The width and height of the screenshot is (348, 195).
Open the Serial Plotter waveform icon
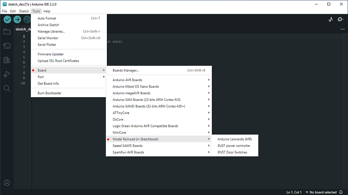331,19
